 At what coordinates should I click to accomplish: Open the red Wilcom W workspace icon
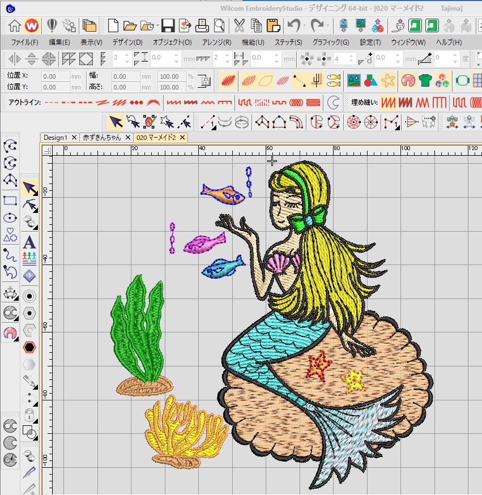pyautogui.click(x=32, y=25)
